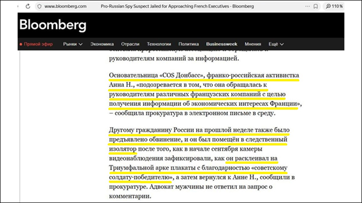Expand the Рынки dropdown menu
The height and width of the screenshot is (203, 362).
(x=73, y=44)
